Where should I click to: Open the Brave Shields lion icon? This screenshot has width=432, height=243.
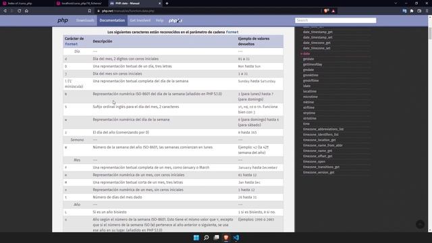click(326, 11)
